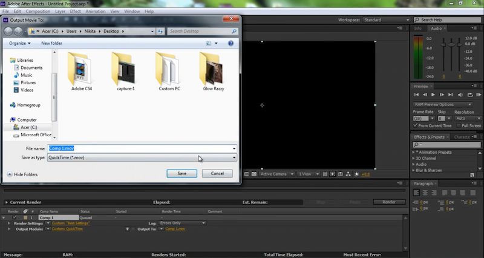Expand Animation Presets category
484x258 pixels.
(x=414, y=153)
